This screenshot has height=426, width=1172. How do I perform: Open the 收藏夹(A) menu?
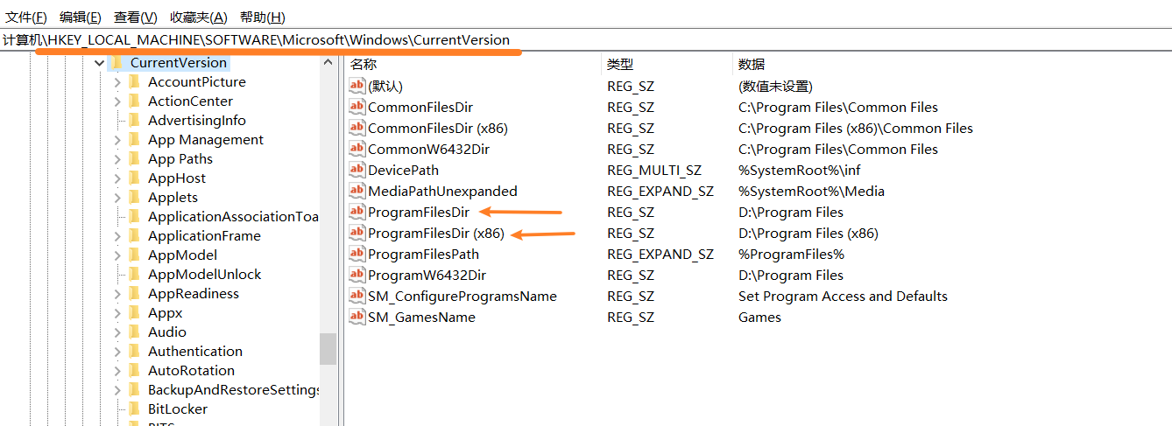pos(199,17)
